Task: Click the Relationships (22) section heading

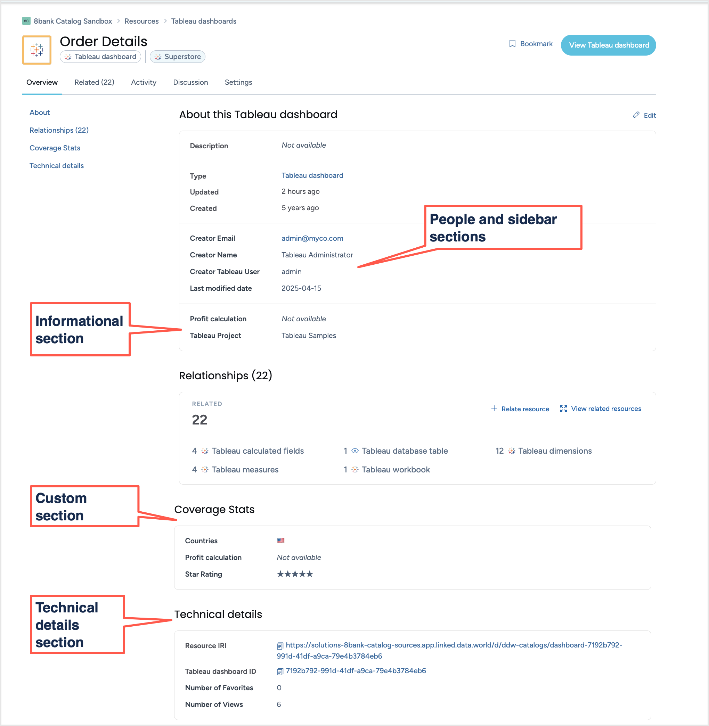Action: pyautogui.click(x=226, y=375)
